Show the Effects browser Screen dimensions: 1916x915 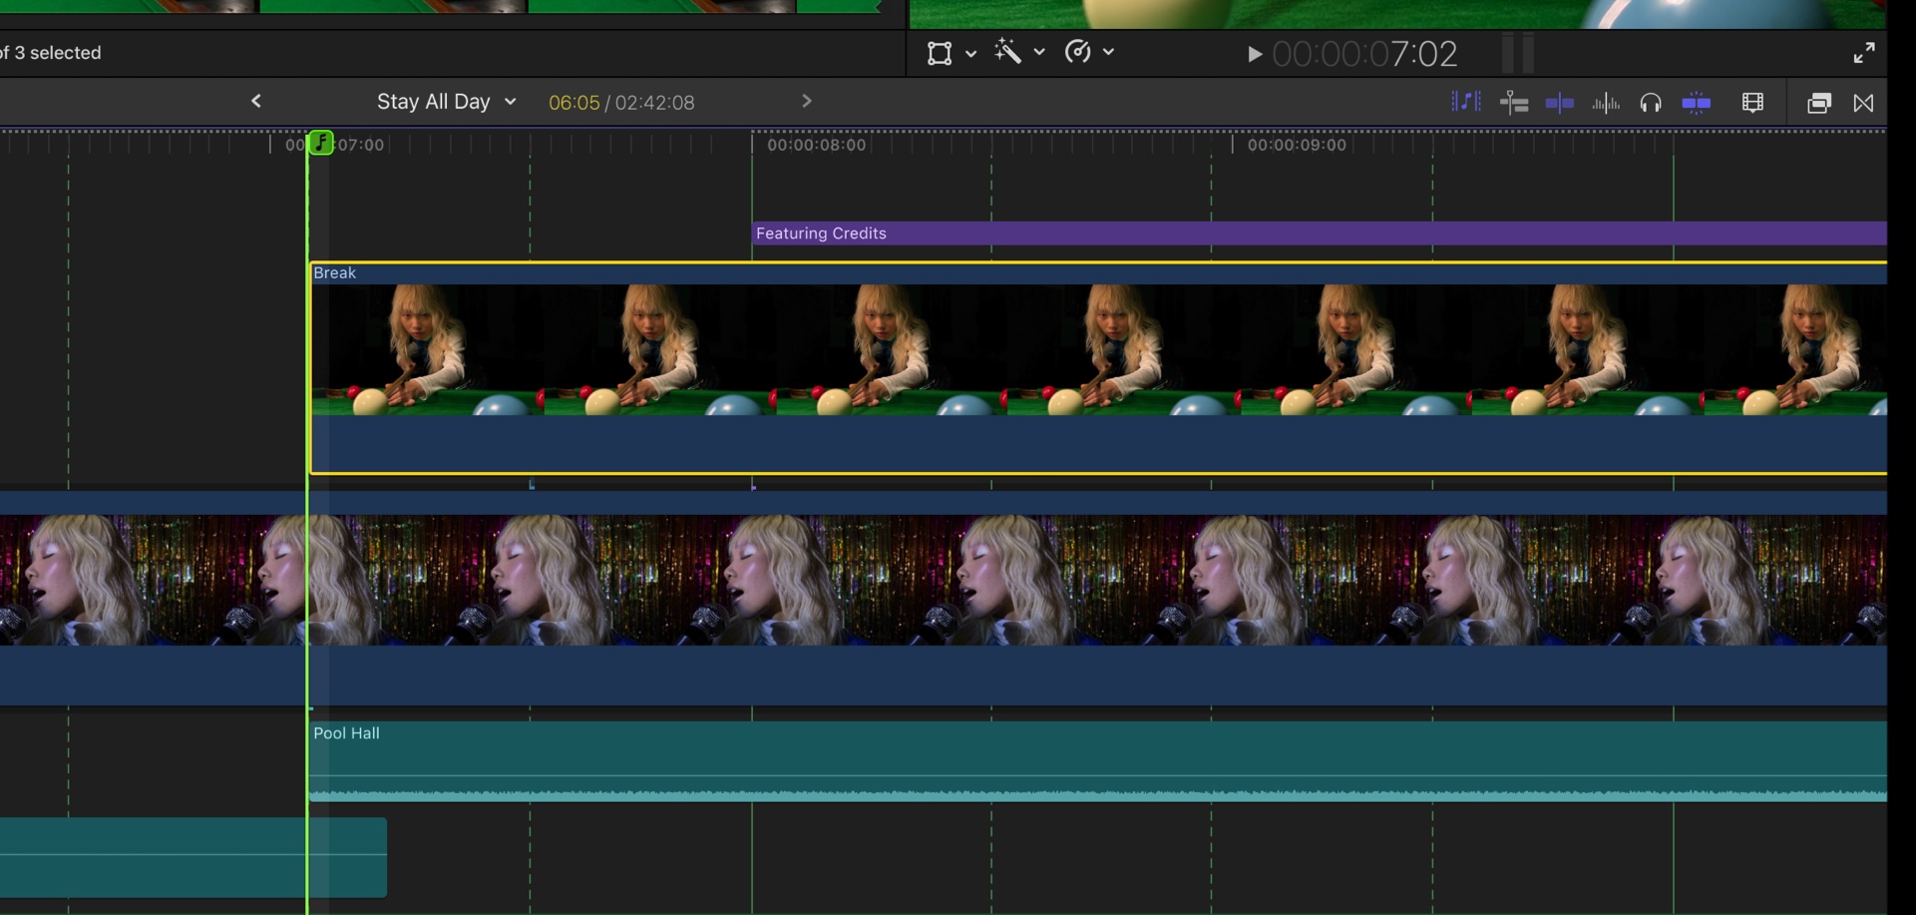coord(1818,103)
